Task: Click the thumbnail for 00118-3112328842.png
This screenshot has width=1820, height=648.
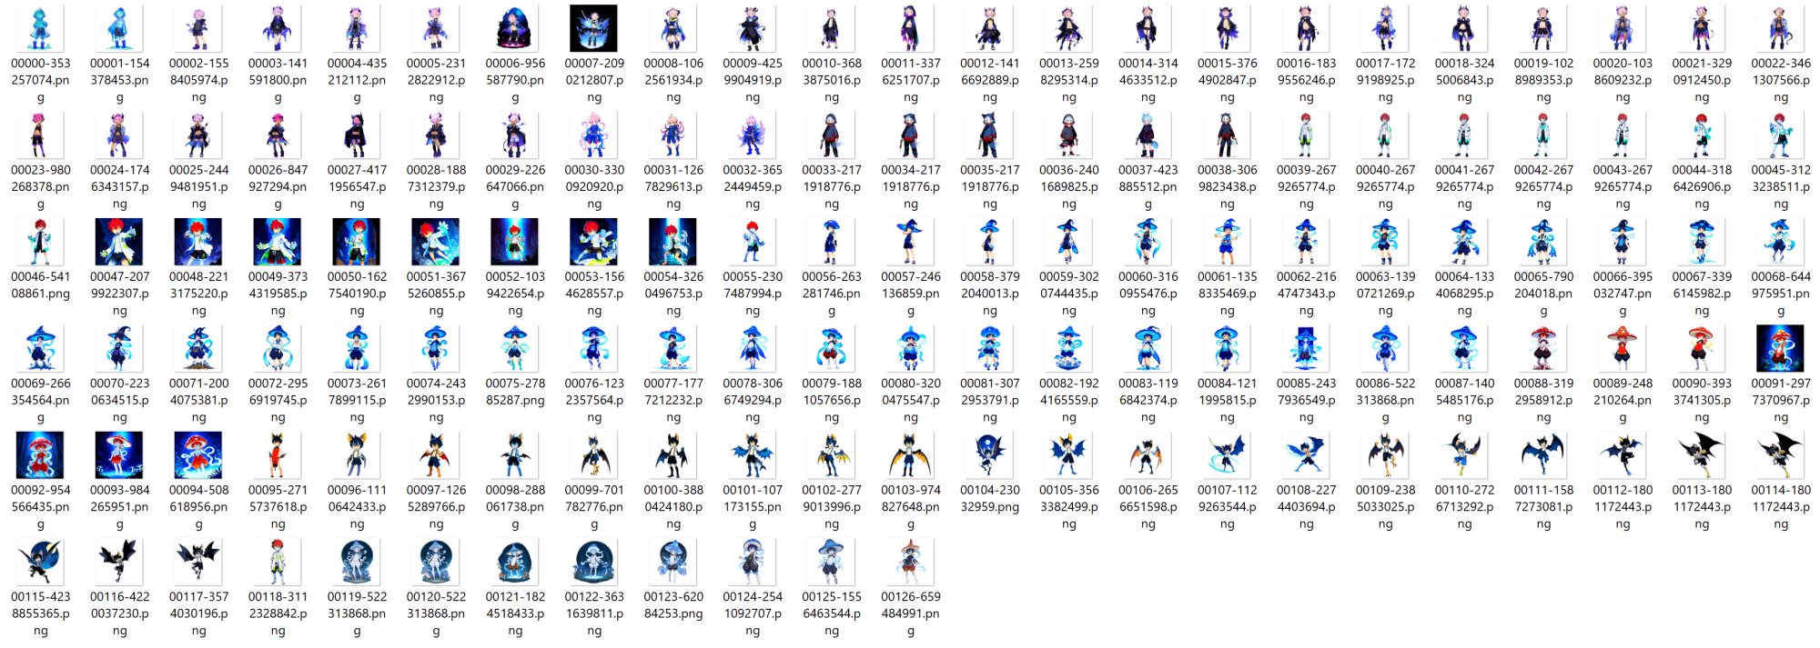Action: coord(278,562)
